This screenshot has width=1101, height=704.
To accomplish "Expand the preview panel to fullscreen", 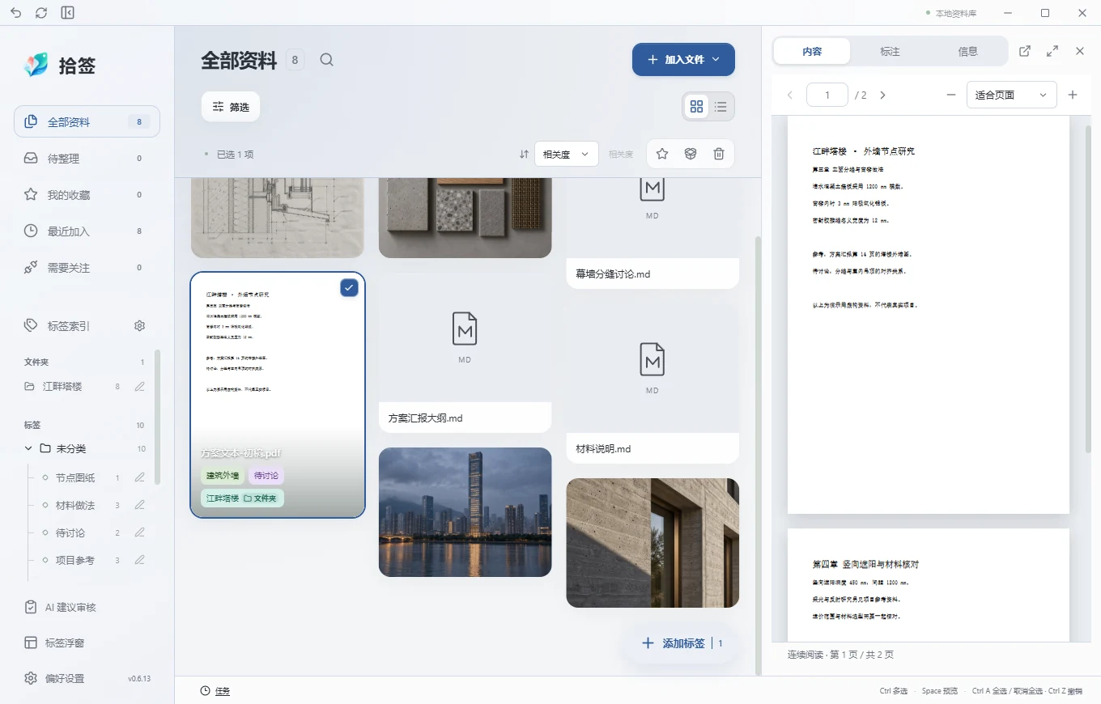I will click(1052, 51).
